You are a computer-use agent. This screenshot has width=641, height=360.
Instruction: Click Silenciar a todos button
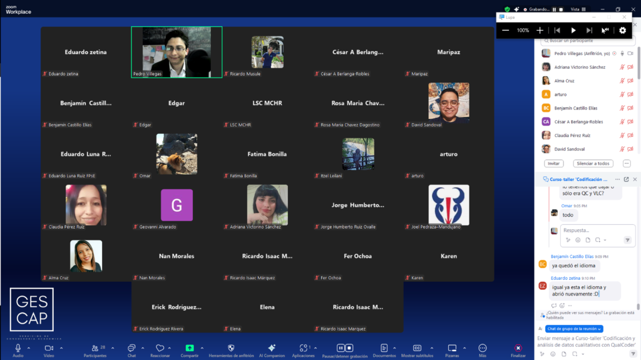[593, 163]
